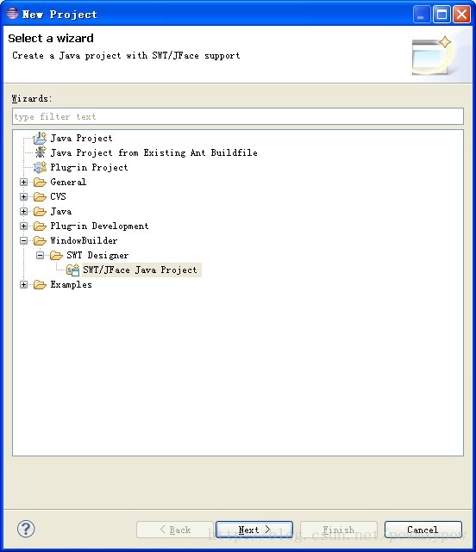Click the SWT Designer folder icon
Image resolution: width=476 pixels, height=552 pixels.
pyautogui.click(x=56, y=255)
